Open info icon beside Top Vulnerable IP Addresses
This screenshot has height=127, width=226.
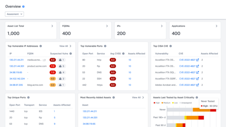[41, 46]
